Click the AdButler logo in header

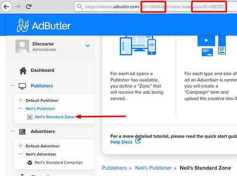[44, 25]
